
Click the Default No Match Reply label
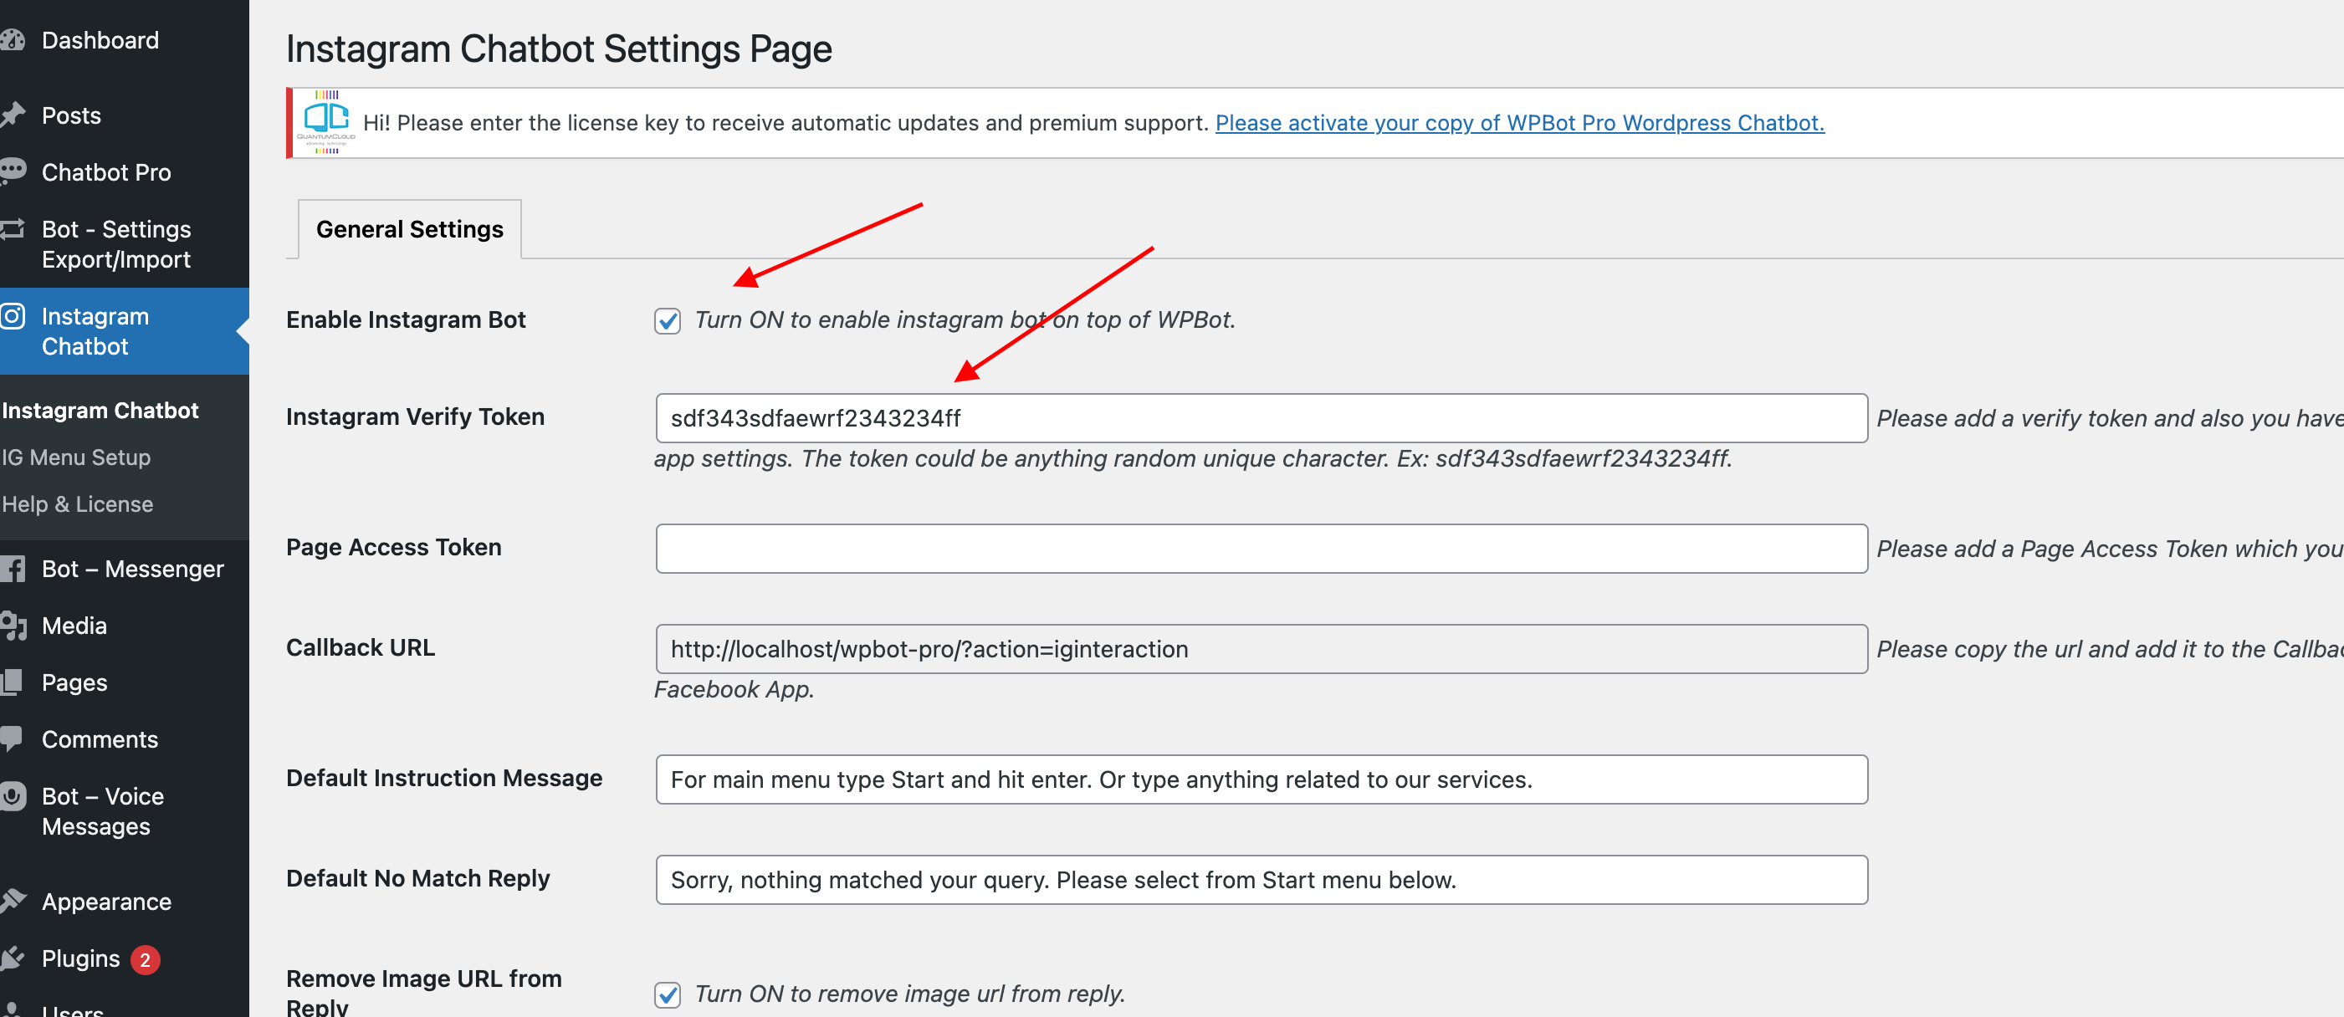click(417, 878)
